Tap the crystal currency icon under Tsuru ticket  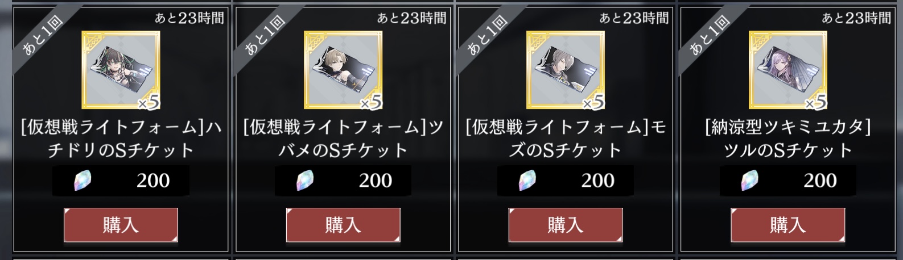pyautogui.click(x=751, y=181)
